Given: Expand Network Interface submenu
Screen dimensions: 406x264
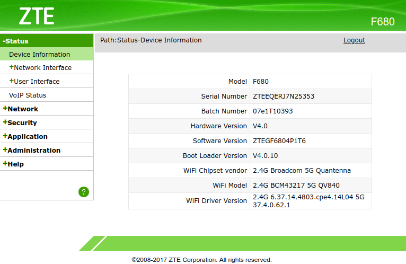Looking at the screenshot, I should tap(40, 68).
